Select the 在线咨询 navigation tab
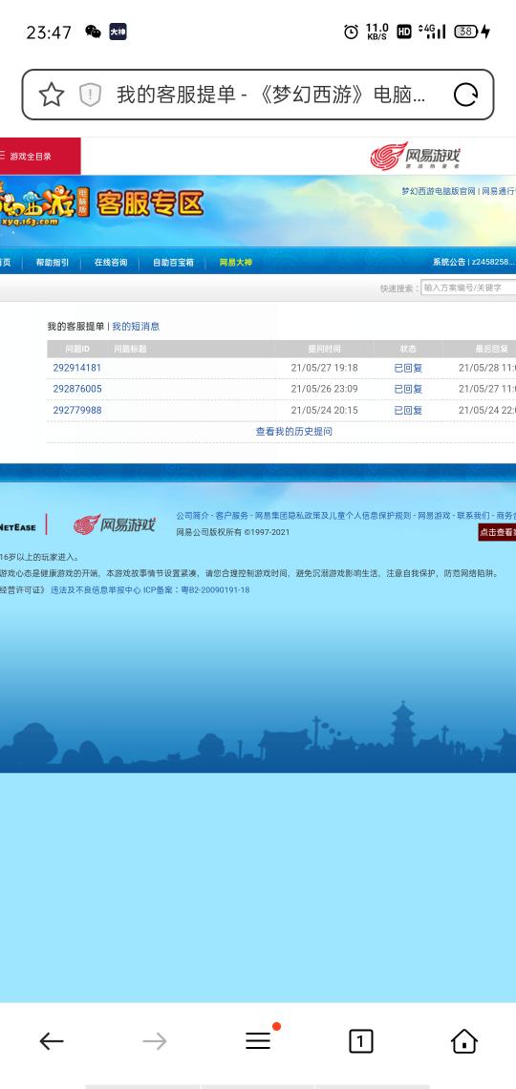This screenshot has width=516, height=1089. tap(111, 263)
